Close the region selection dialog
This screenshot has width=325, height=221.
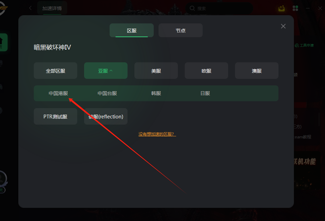(x=283, y=26)
